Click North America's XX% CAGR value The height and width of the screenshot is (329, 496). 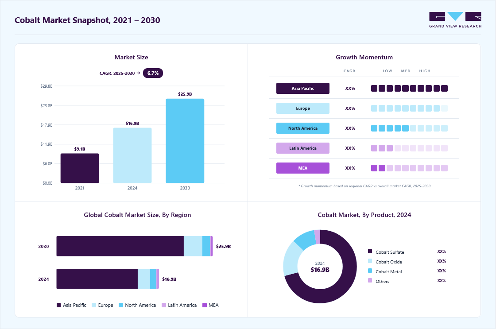(x=350, y=128)
